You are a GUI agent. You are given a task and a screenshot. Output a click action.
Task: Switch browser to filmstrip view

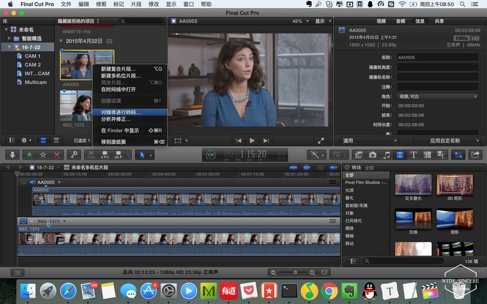pos(44,140)
